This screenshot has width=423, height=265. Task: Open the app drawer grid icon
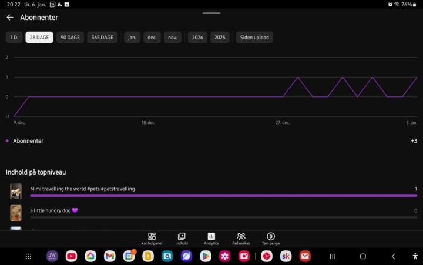[x=28, y=256]
